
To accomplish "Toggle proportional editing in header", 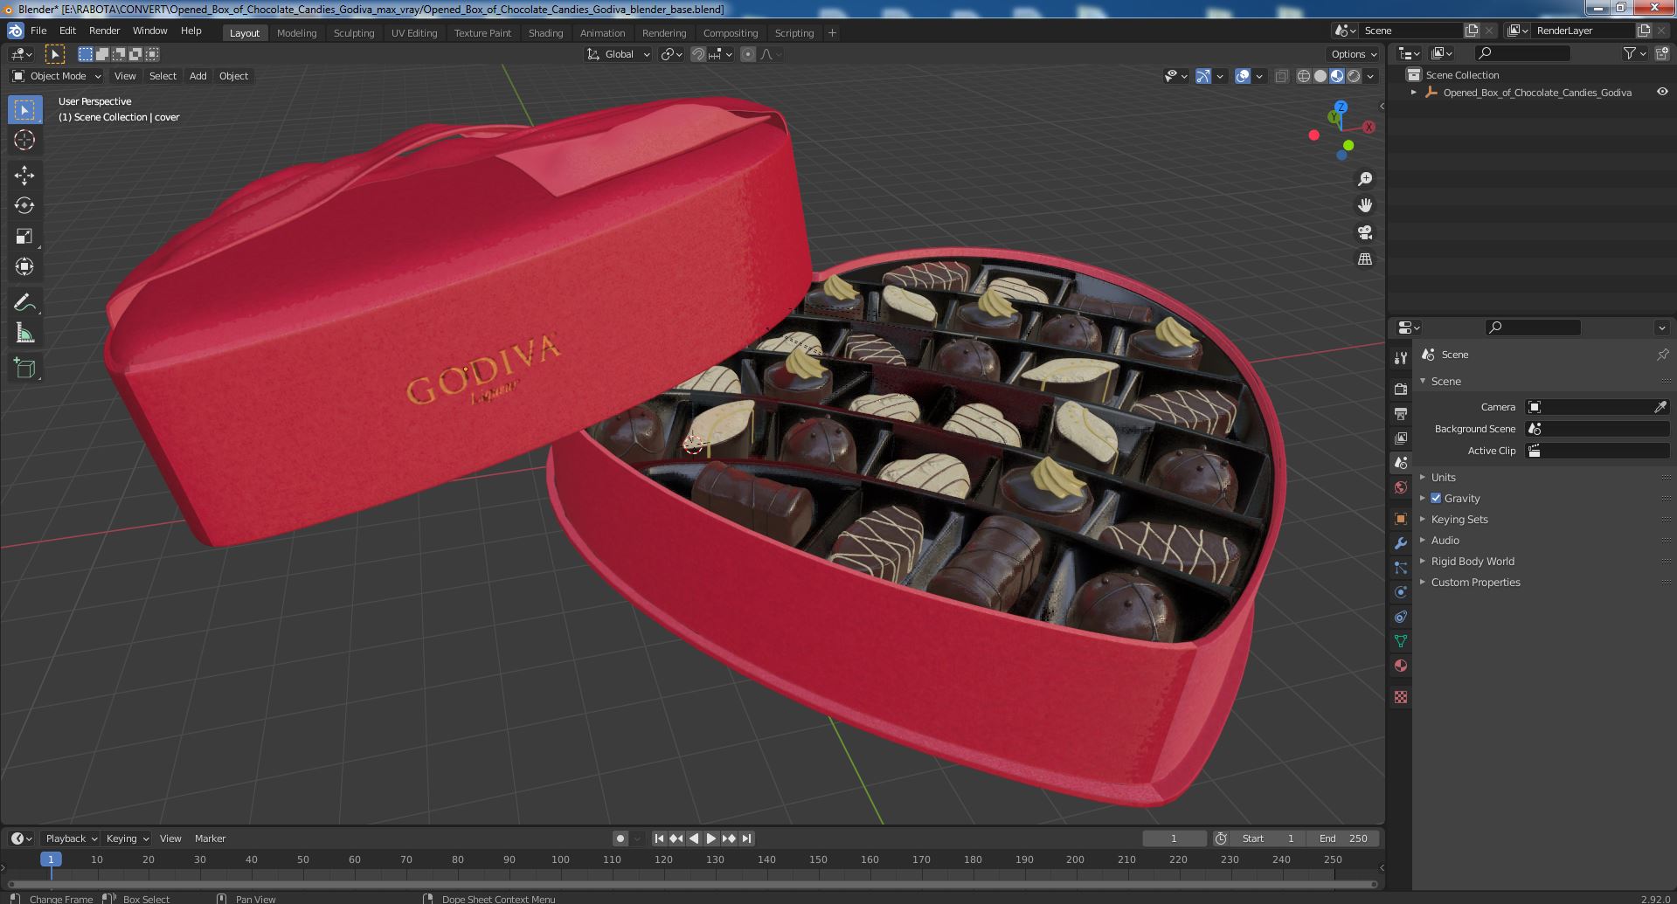I will (748, 54).
